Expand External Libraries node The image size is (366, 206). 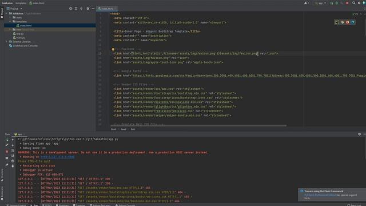(x=6, y=42)
